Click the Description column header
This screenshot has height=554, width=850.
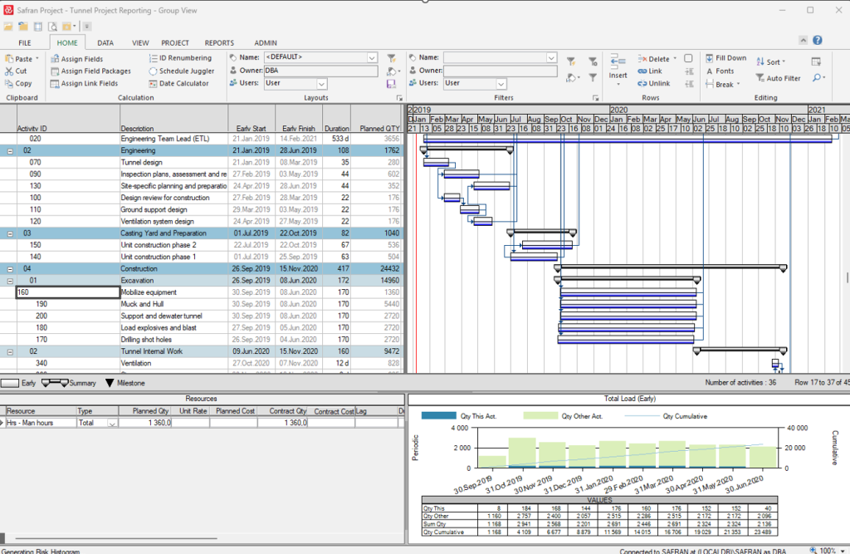(x=174, y=119)
